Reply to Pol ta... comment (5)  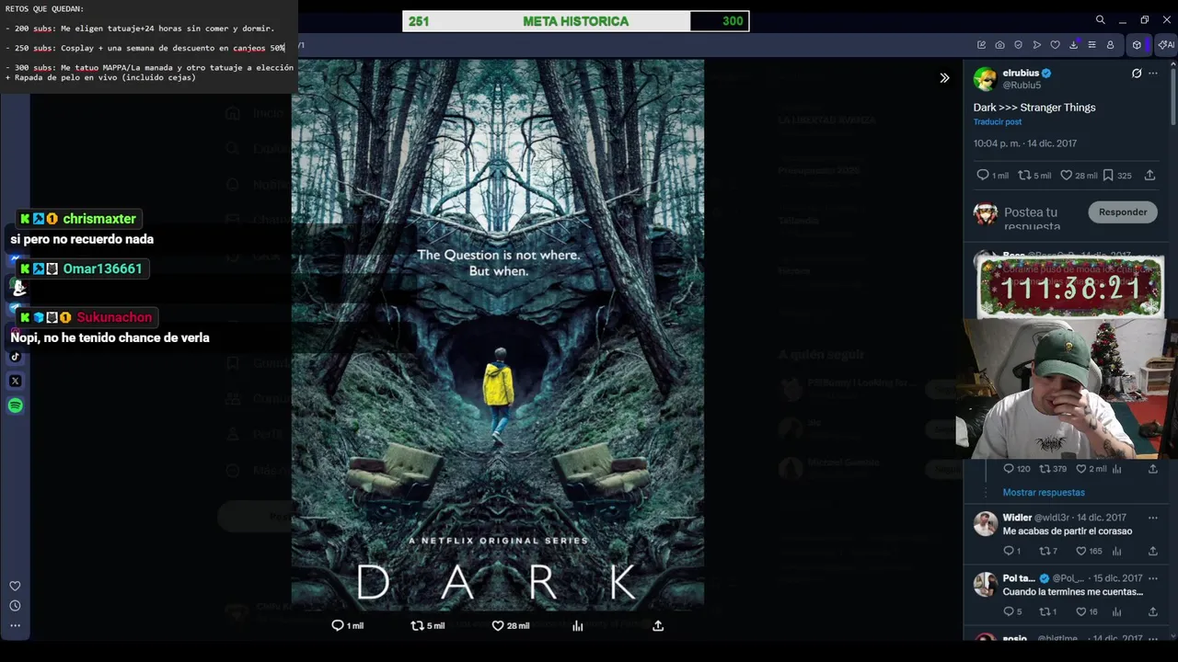point(1012,611)
